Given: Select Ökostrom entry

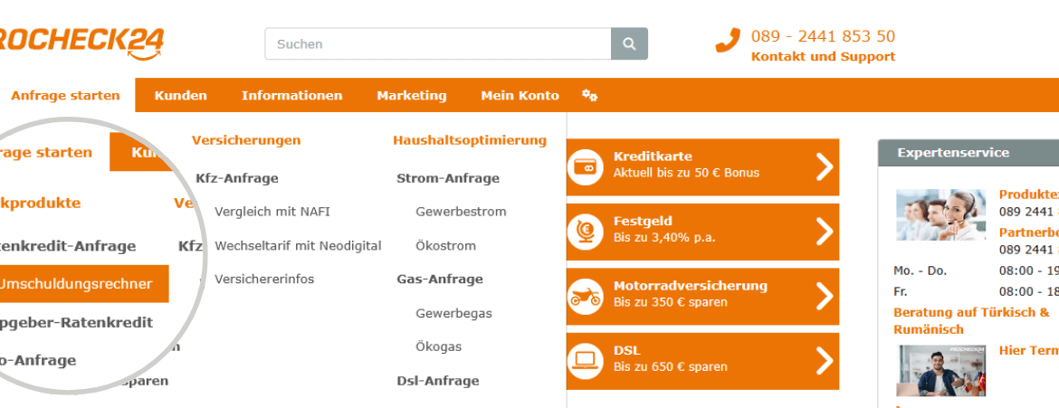Looking at the screenshot, I should pos(445,245).
